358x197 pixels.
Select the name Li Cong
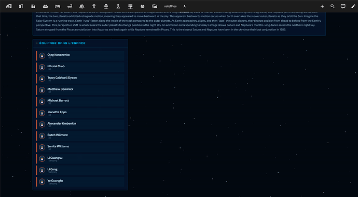tap(52, 169)
